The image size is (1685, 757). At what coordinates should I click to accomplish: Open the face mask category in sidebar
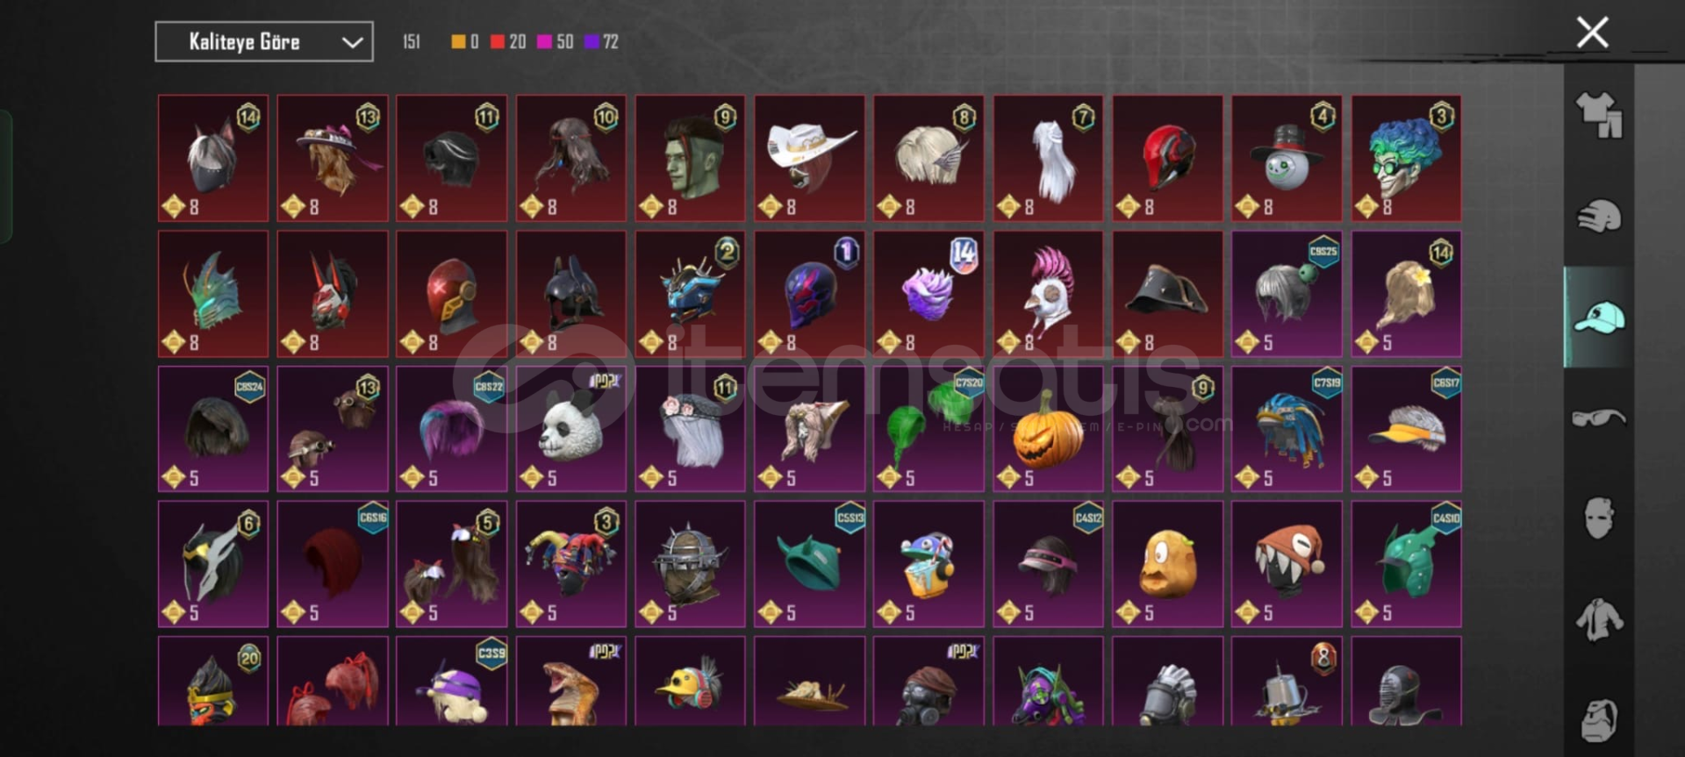[1599, 519]
